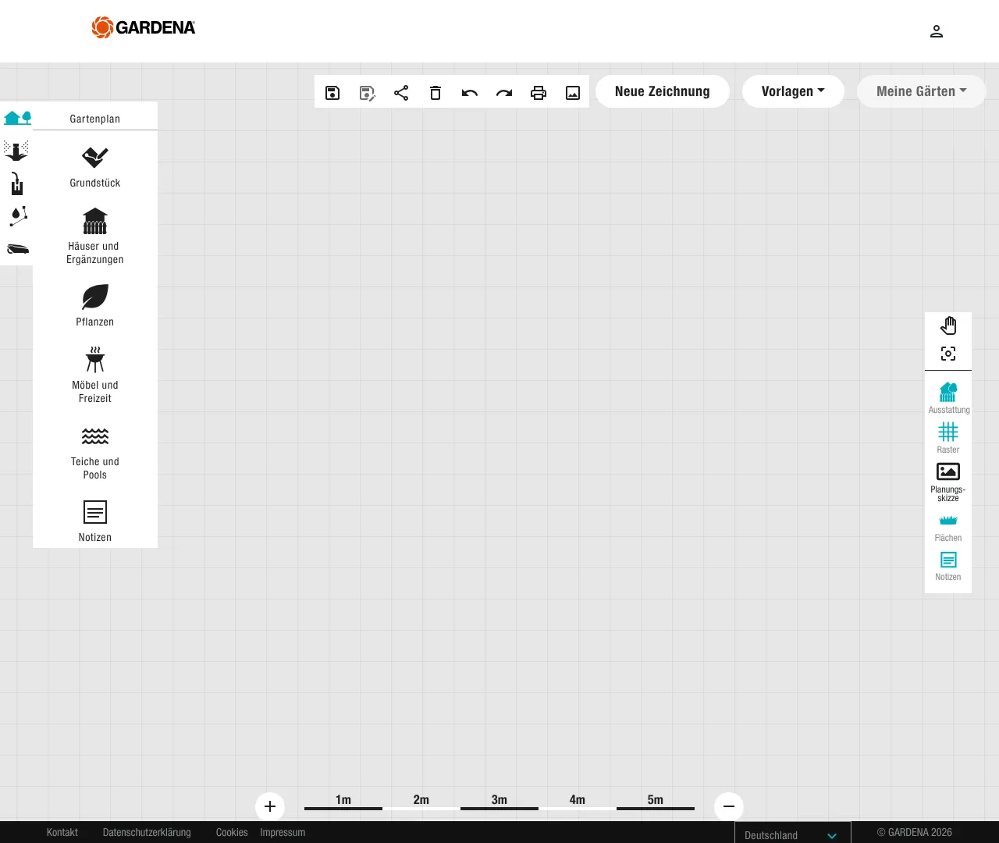The height and width of the screenshot is (843, 999).
Task: Toggle Flächen layer visibility
Action: pos(948,527)
